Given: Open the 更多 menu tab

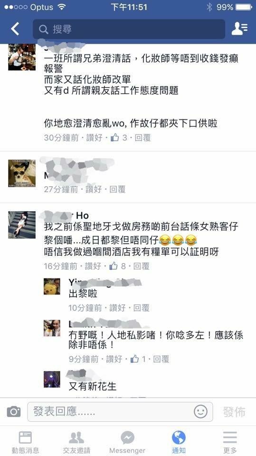Looking at the screenshot, I should click(230, 442).
